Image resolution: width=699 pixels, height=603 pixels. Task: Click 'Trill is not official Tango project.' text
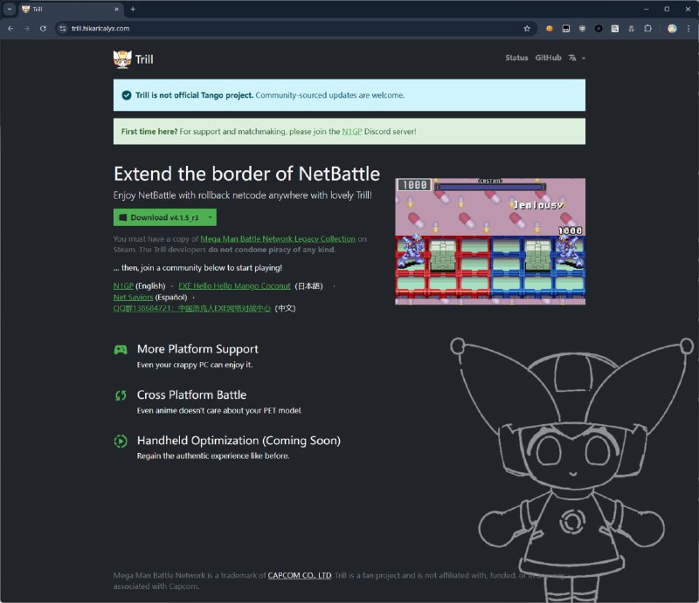tap(194, 95)
